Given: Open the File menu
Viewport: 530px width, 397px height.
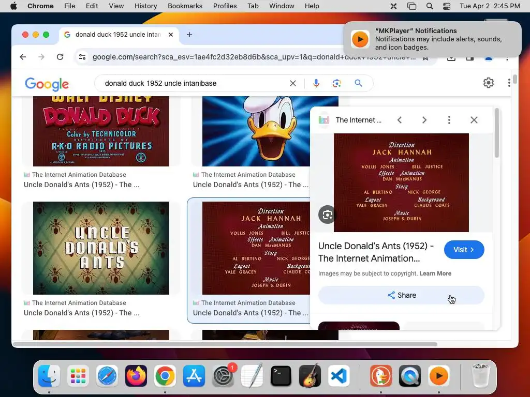Looking at the screenshot, I should [x=70, y=6].
